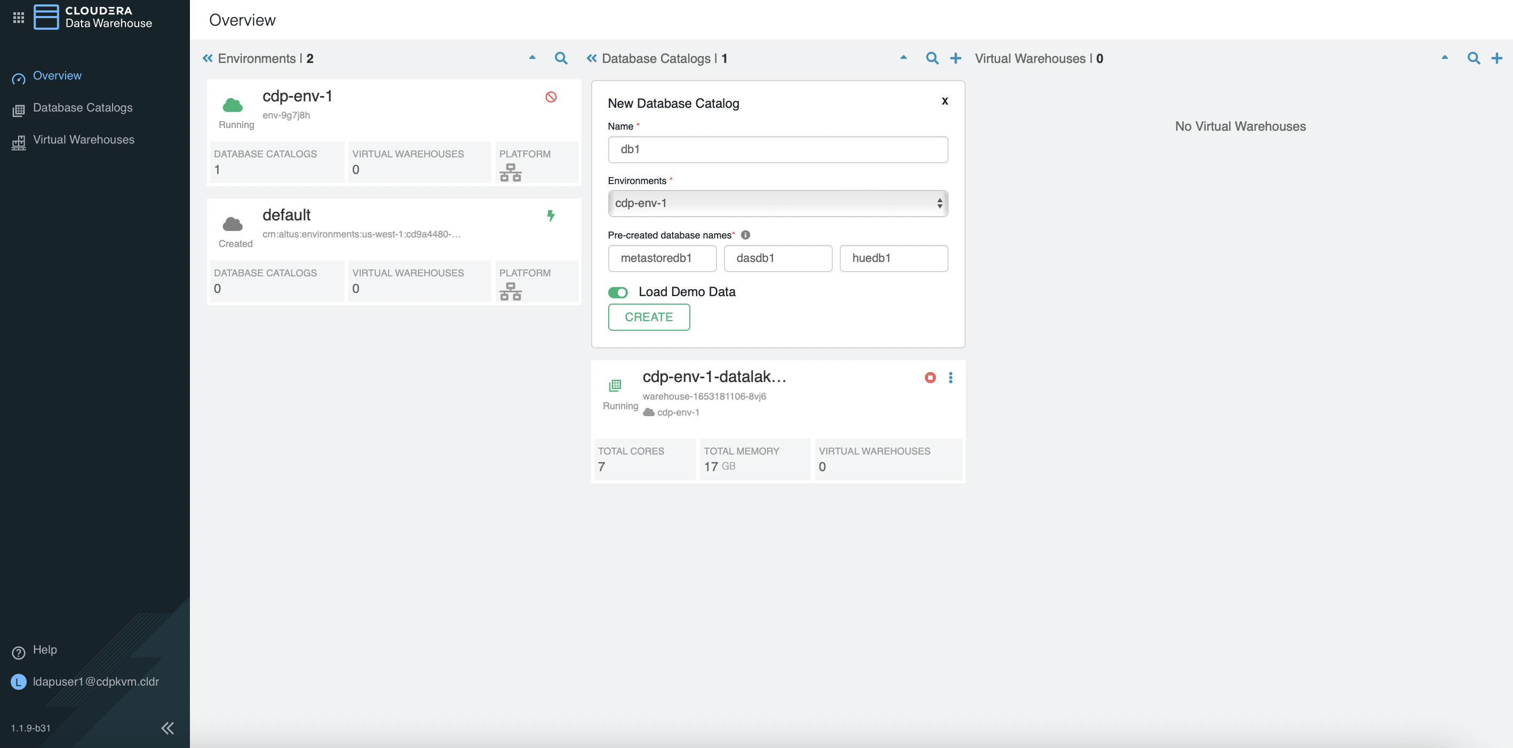Toggle Load Demo Data switch
This screenshot has width=1513, height=748.
tap(618, 292)
